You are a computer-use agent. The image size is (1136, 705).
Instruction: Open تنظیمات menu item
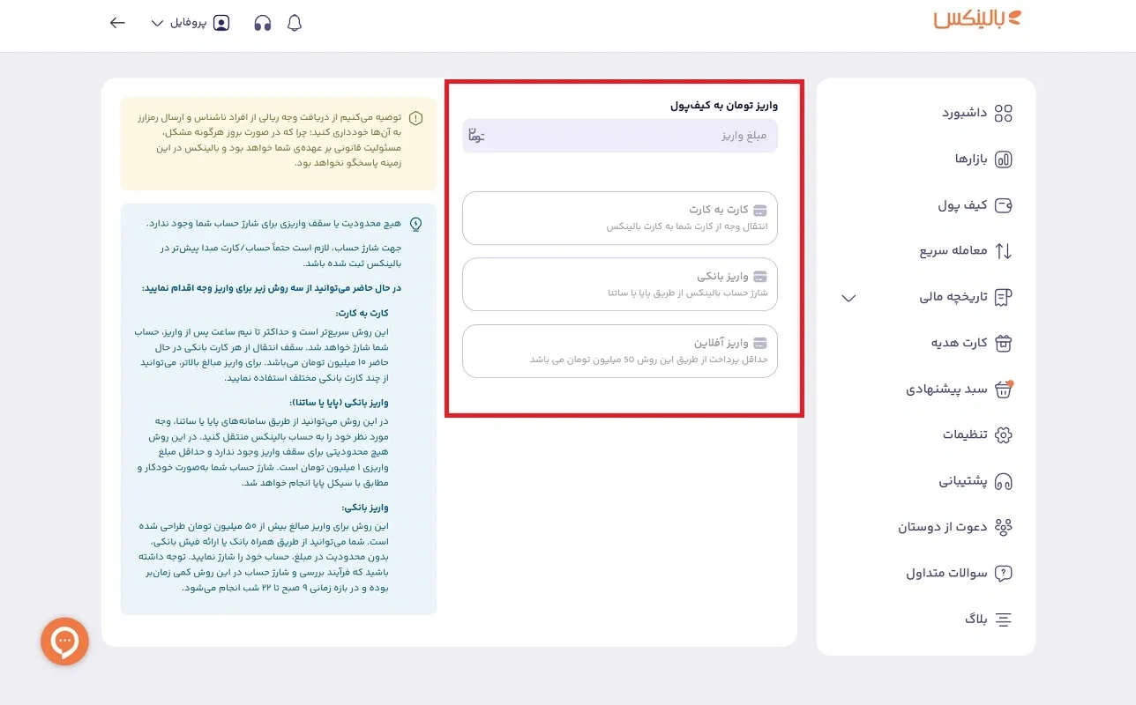pos(964,434)
